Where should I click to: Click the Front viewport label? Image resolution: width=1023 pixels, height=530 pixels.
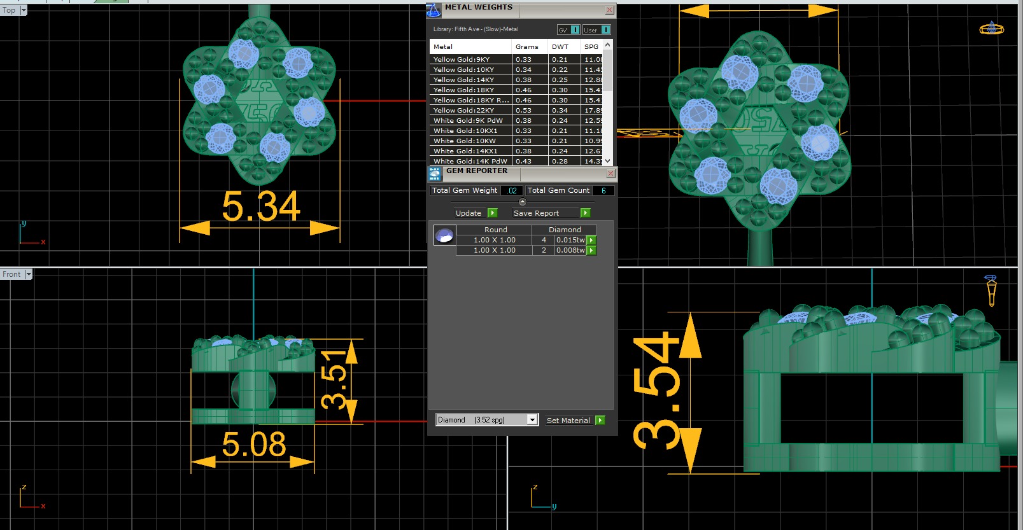click(x=11, y=274)
